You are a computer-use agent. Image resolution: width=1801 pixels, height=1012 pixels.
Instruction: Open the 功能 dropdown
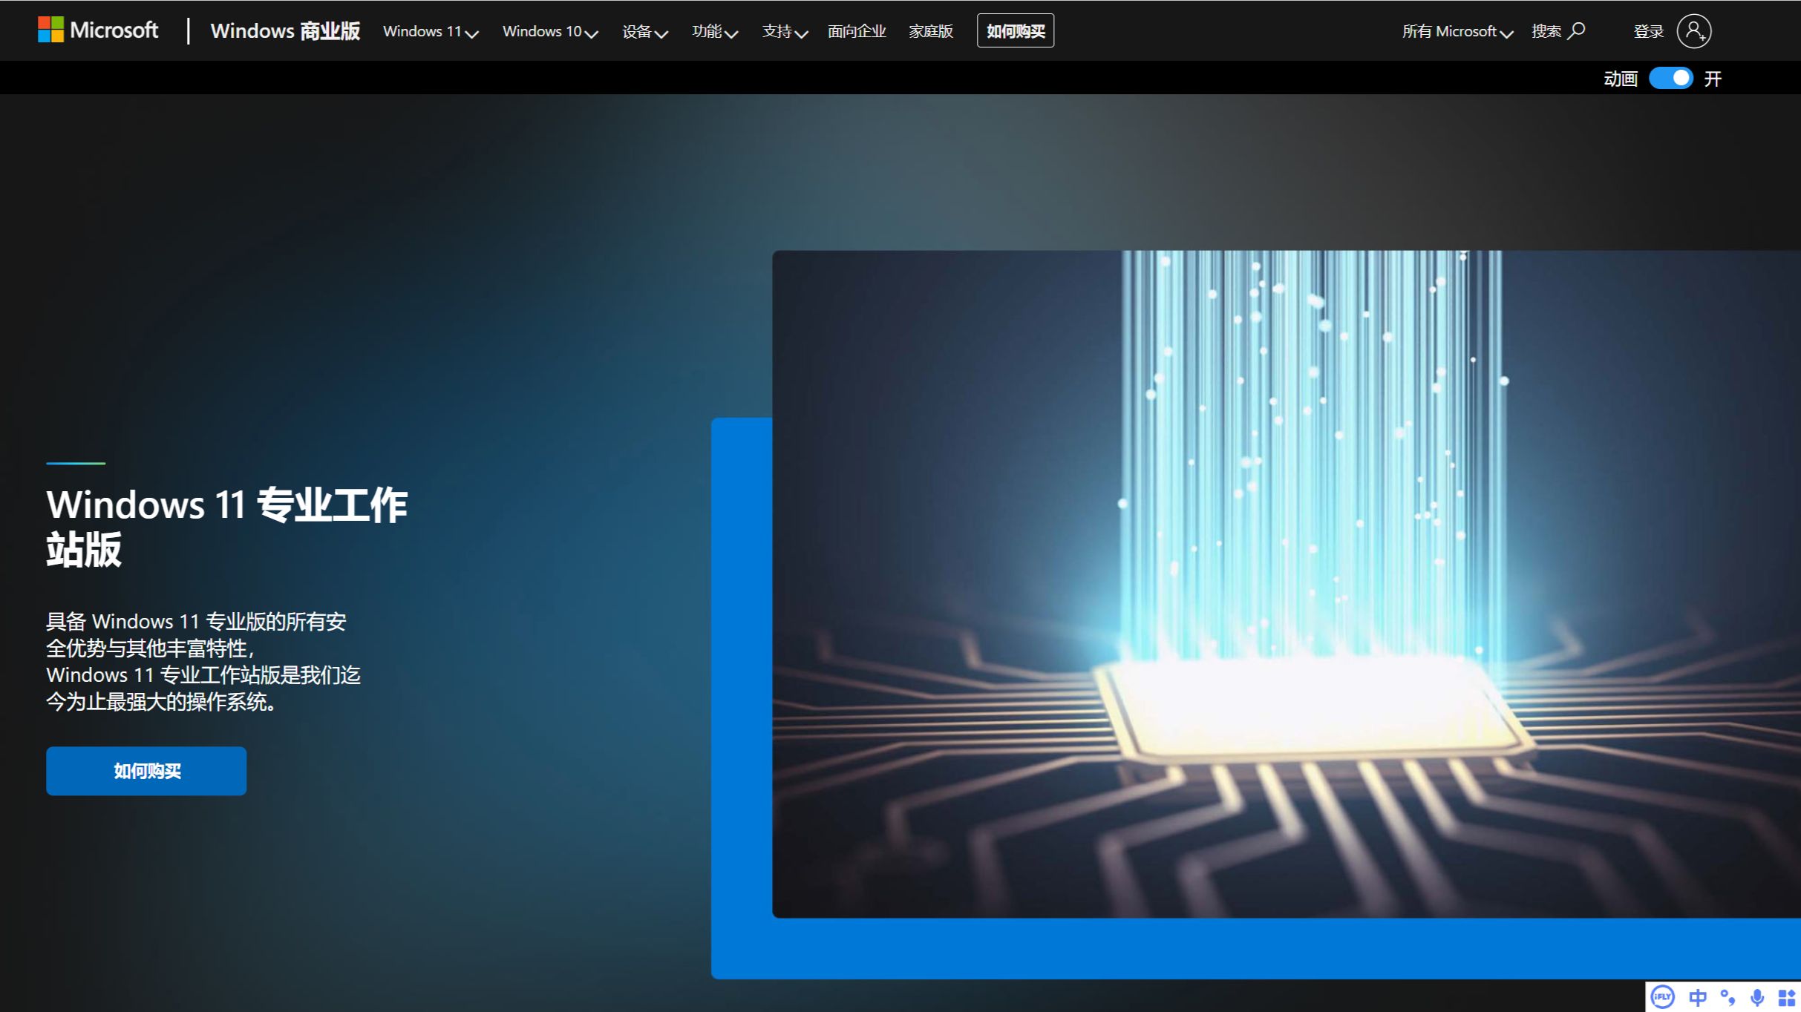click(715, 31)
